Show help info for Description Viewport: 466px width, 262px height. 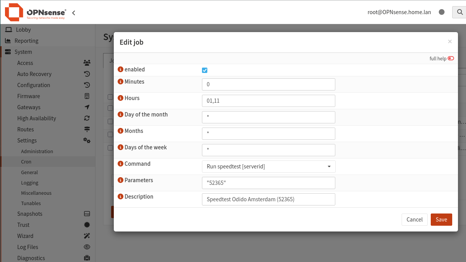pyautogui.click(x=120, y=197)
